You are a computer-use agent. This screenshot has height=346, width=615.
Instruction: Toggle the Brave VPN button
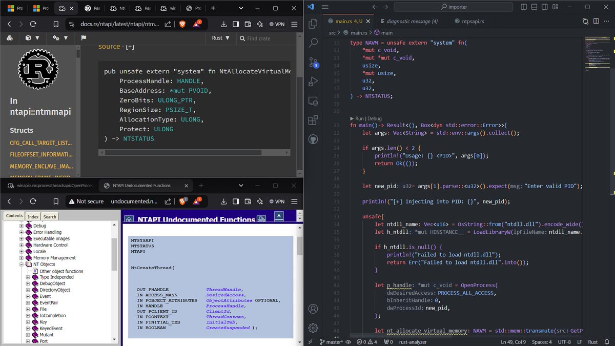click(277, 24)
